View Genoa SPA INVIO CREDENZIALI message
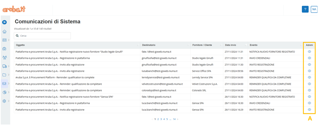This screenshot has height=128, width=321. pos(309,103)
